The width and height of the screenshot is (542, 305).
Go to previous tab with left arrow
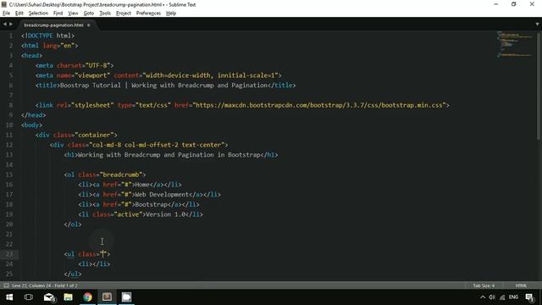pyautogui.click(x=4, y=25)
